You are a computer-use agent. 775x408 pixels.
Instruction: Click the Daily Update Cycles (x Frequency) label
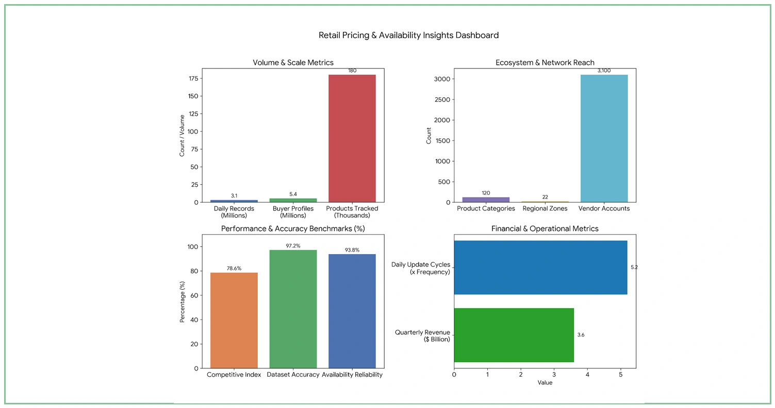point(421,268)
